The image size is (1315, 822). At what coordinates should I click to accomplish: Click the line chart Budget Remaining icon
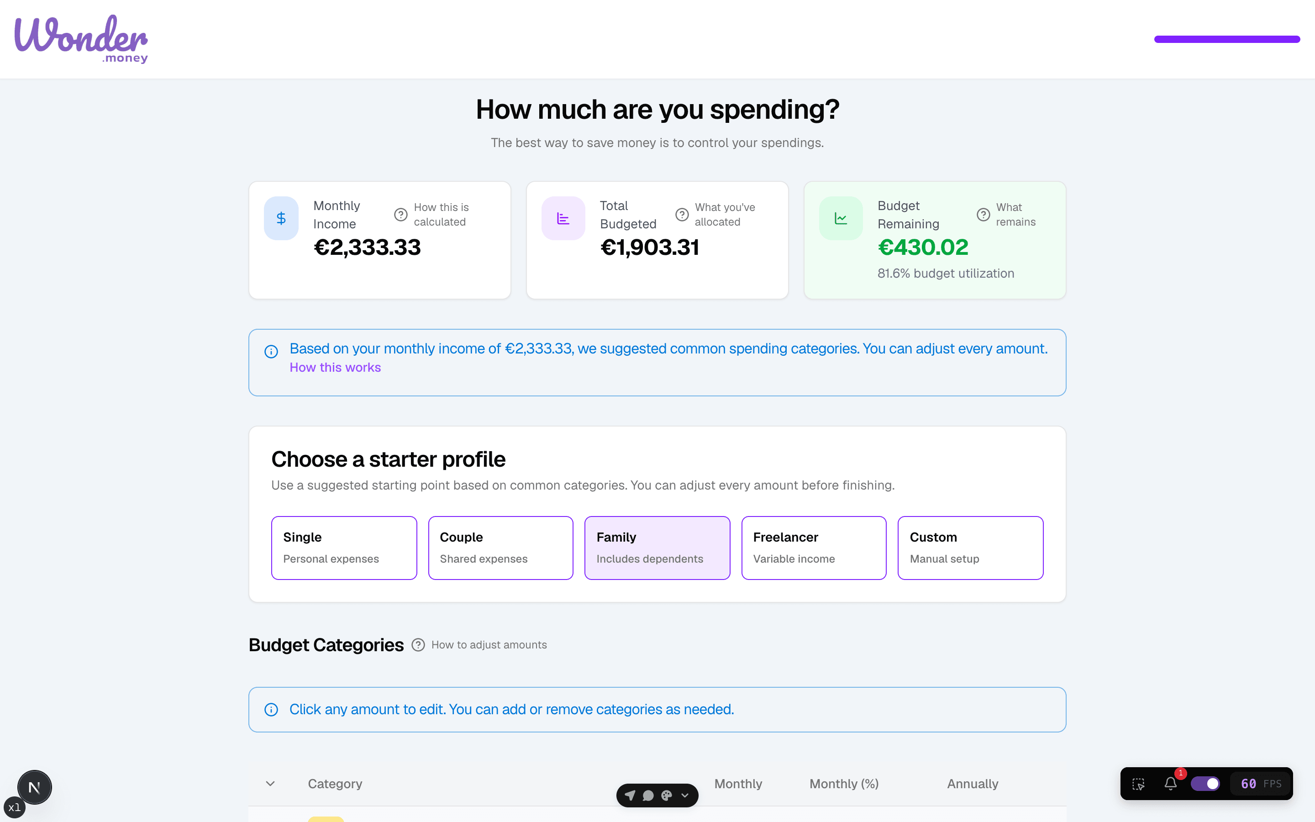[x=841, y=218]
